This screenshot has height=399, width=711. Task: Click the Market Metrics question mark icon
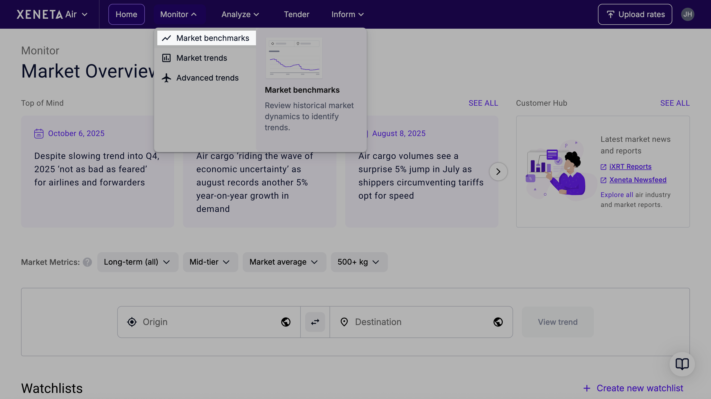pyautogui.click(x=87, y=262)
